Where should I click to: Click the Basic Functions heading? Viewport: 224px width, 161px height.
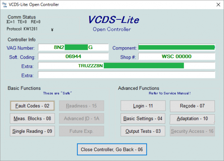click(x=24, y=88)
